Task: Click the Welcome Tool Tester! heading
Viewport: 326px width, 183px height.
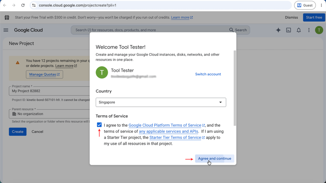Action: coord(121,47)
